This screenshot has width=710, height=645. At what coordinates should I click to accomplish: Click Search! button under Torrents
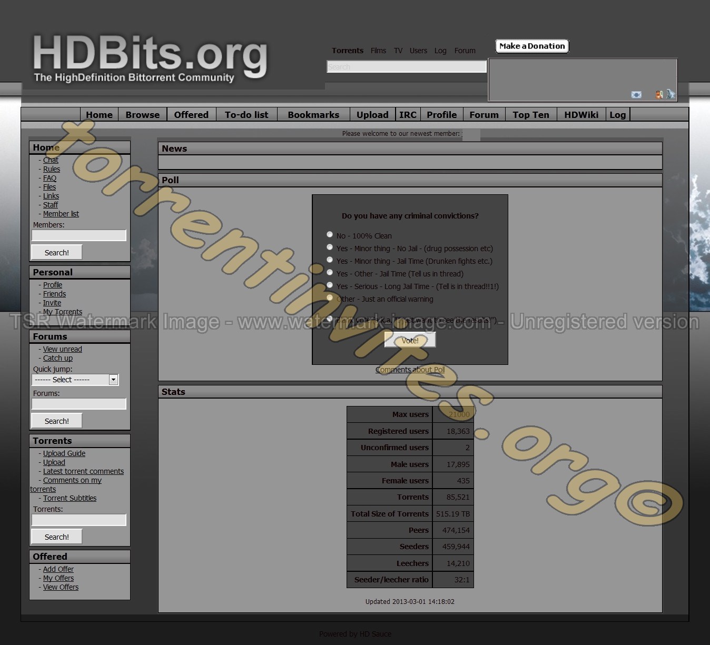coord(57,537)
